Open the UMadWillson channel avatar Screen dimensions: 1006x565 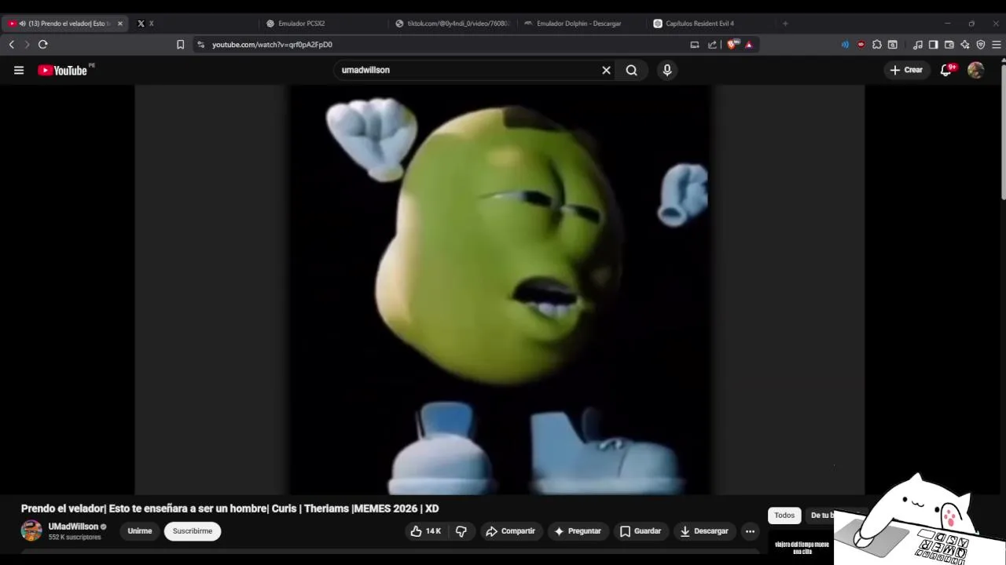click(x=31, y=530)
